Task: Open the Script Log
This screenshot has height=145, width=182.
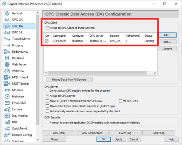Action: point(158,133)
